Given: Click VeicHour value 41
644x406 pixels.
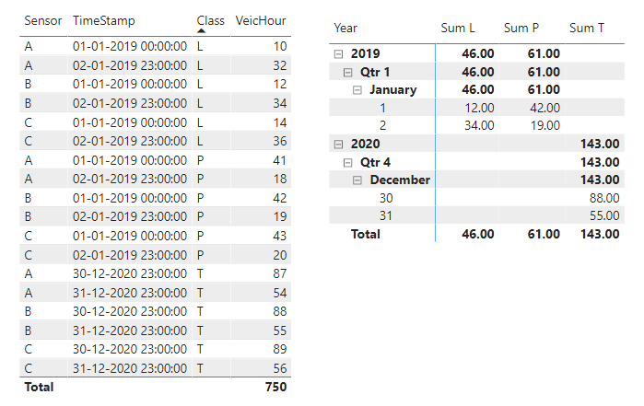Looking at the screenshot, I should click(280, 160).
